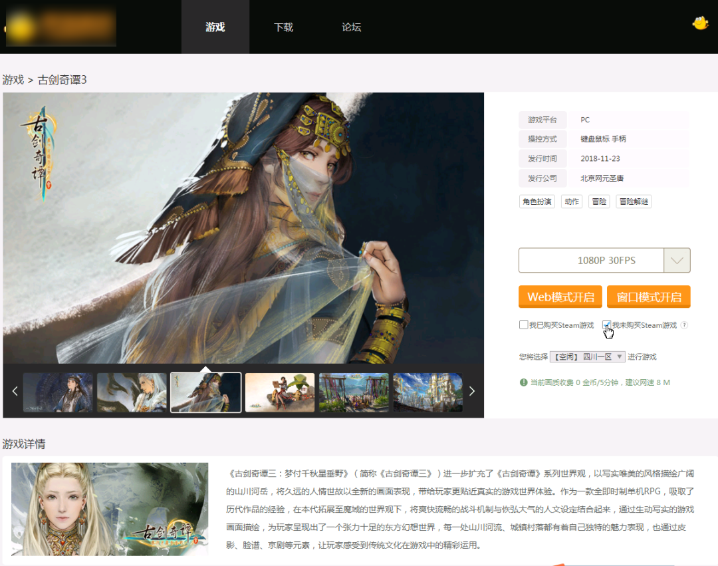Click the 角色扮演 genre tag
718x566 pixels.
pyautogui.click(x=537, y=202)
